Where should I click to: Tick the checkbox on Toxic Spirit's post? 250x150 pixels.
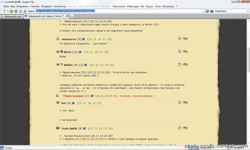click(180, 128)
